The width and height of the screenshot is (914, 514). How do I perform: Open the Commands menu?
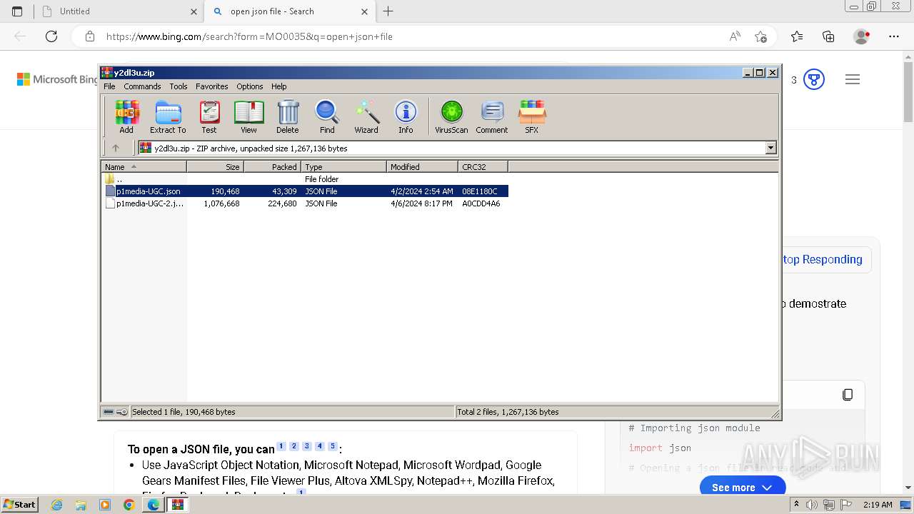click(142, 86)
